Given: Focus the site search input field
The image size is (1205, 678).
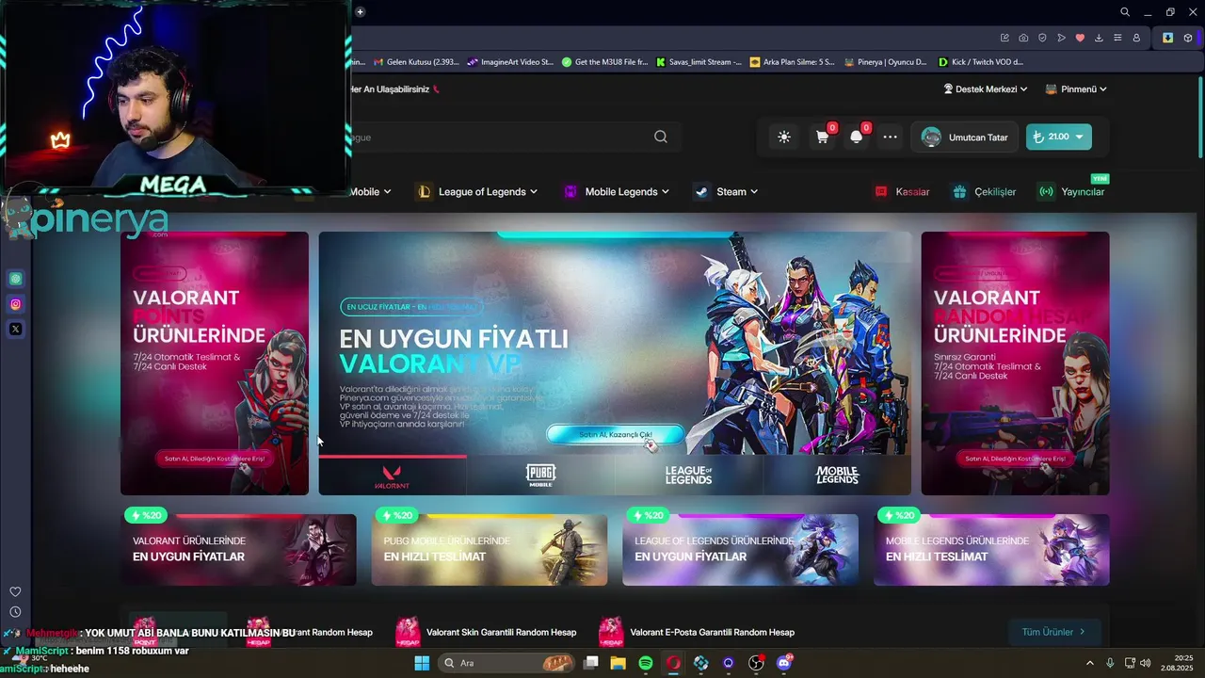Looking at the screenshot, I should tap(499, 137).
